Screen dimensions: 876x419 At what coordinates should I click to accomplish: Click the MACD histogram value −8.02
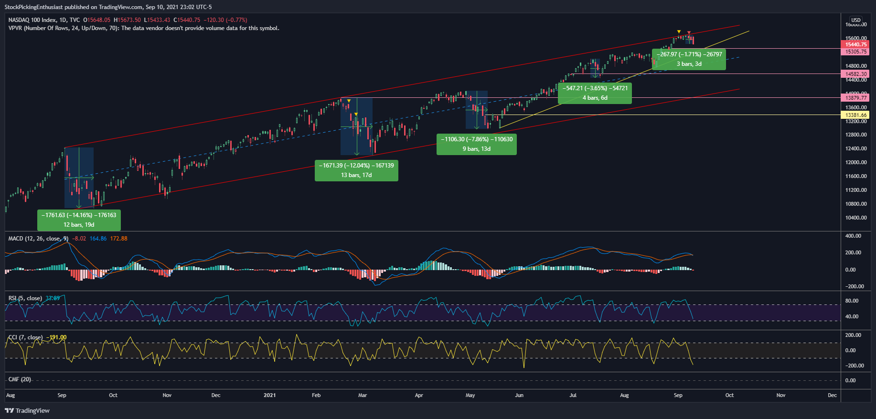tap(79, 239)
